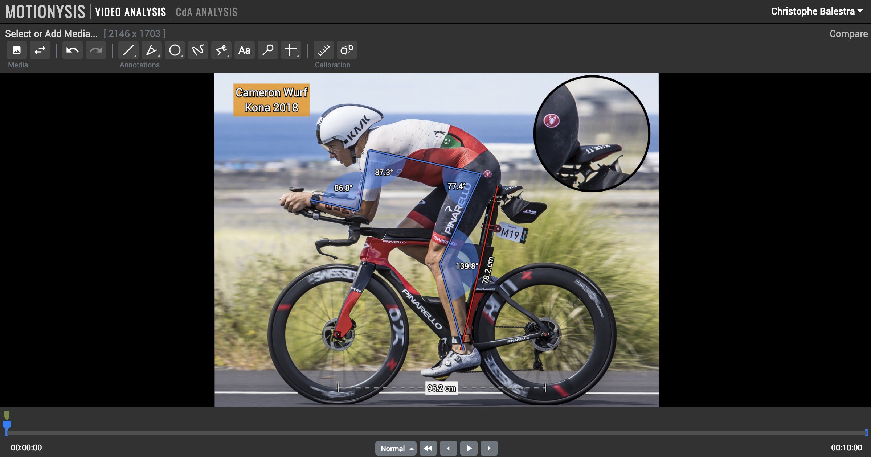Open the Normal playback speed dropdown
Viewport: 871px width, 457px height.
point(396,448)
